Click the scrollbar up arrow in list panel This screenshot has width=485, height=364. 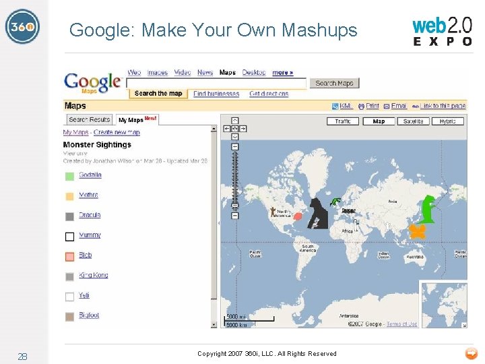[x=214, y=129]
